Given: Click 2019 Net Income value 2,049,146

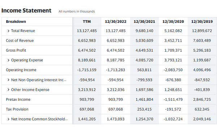Looking at the screenshot, I should tap(202, 119).
